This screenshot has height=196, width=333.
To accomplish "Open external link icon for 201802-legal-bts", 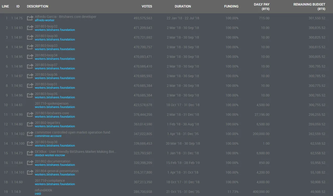I will click(x=30, y=124).
